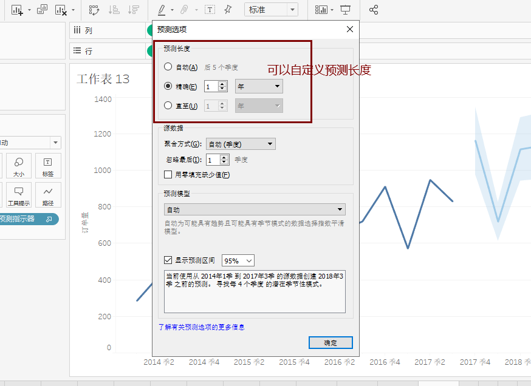Click the 精确 value spinner arrows

point(222,87)
